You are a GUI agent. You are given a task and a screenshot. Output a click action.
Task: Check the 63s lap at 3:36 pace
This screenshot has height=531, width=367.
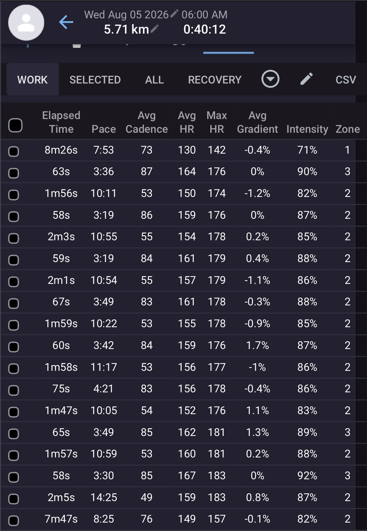13,173
